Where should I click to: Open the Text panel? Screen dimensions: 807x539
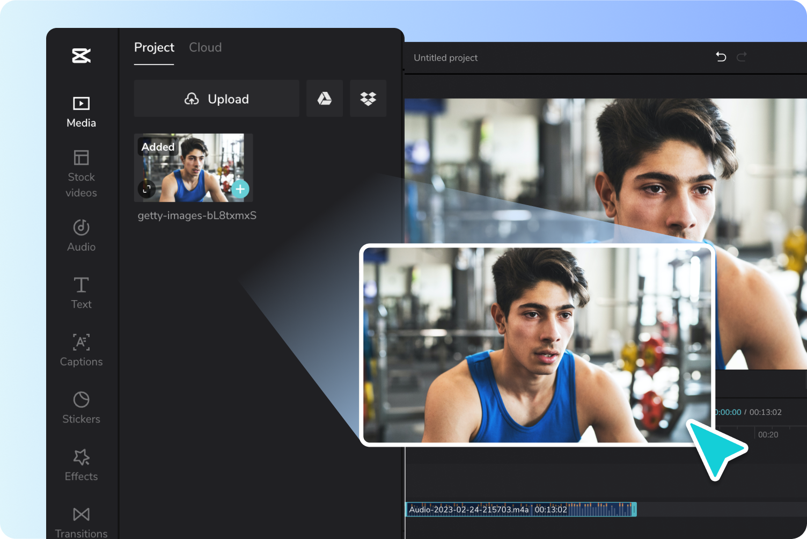(81, 293)
